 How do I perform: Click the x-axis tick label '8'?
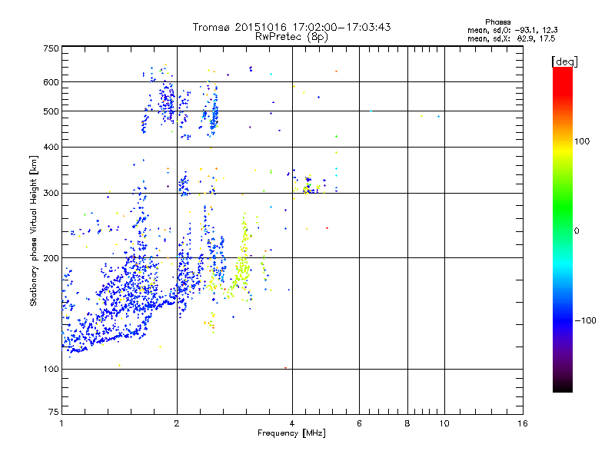tap(407, 423)
